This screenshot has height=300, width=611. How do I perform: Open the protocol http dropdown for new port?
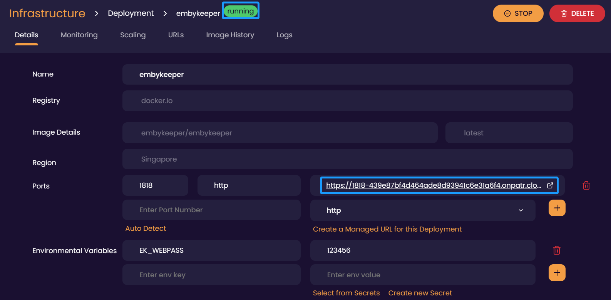coord(423,210)
